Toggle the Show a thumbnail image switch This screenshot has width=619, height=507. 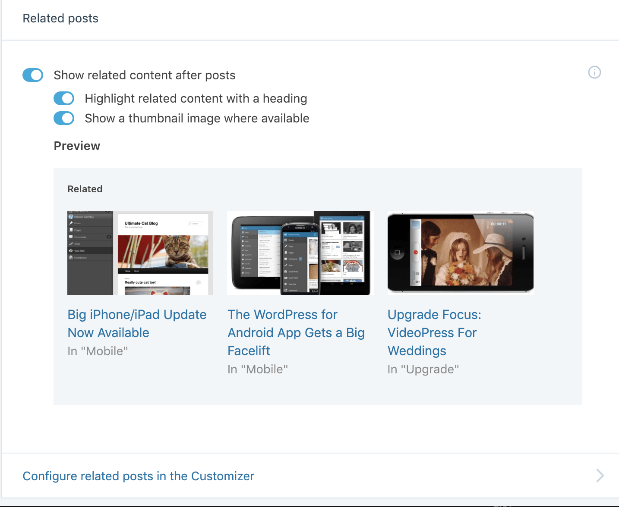pyautogui.click(x=64, y=118)
